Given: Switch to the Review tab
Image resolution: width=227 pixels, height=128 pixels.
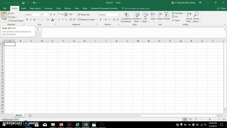Looking at the screenshot, I should [x=67, y=9].
